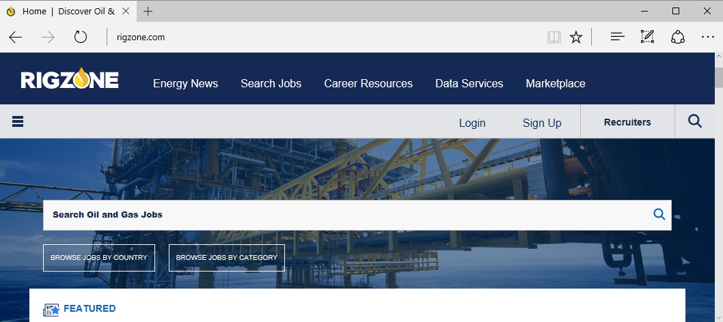Click the Share icon in toolbar
723x322 pixels.
coord(677,37)
